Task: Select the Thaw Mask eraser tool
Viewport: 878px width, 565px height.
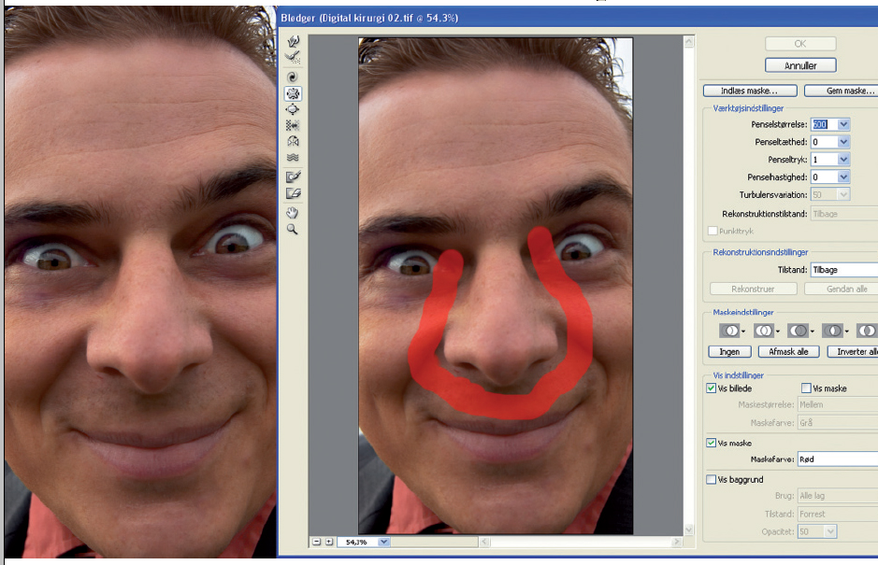Action: [x=293, y=193]
